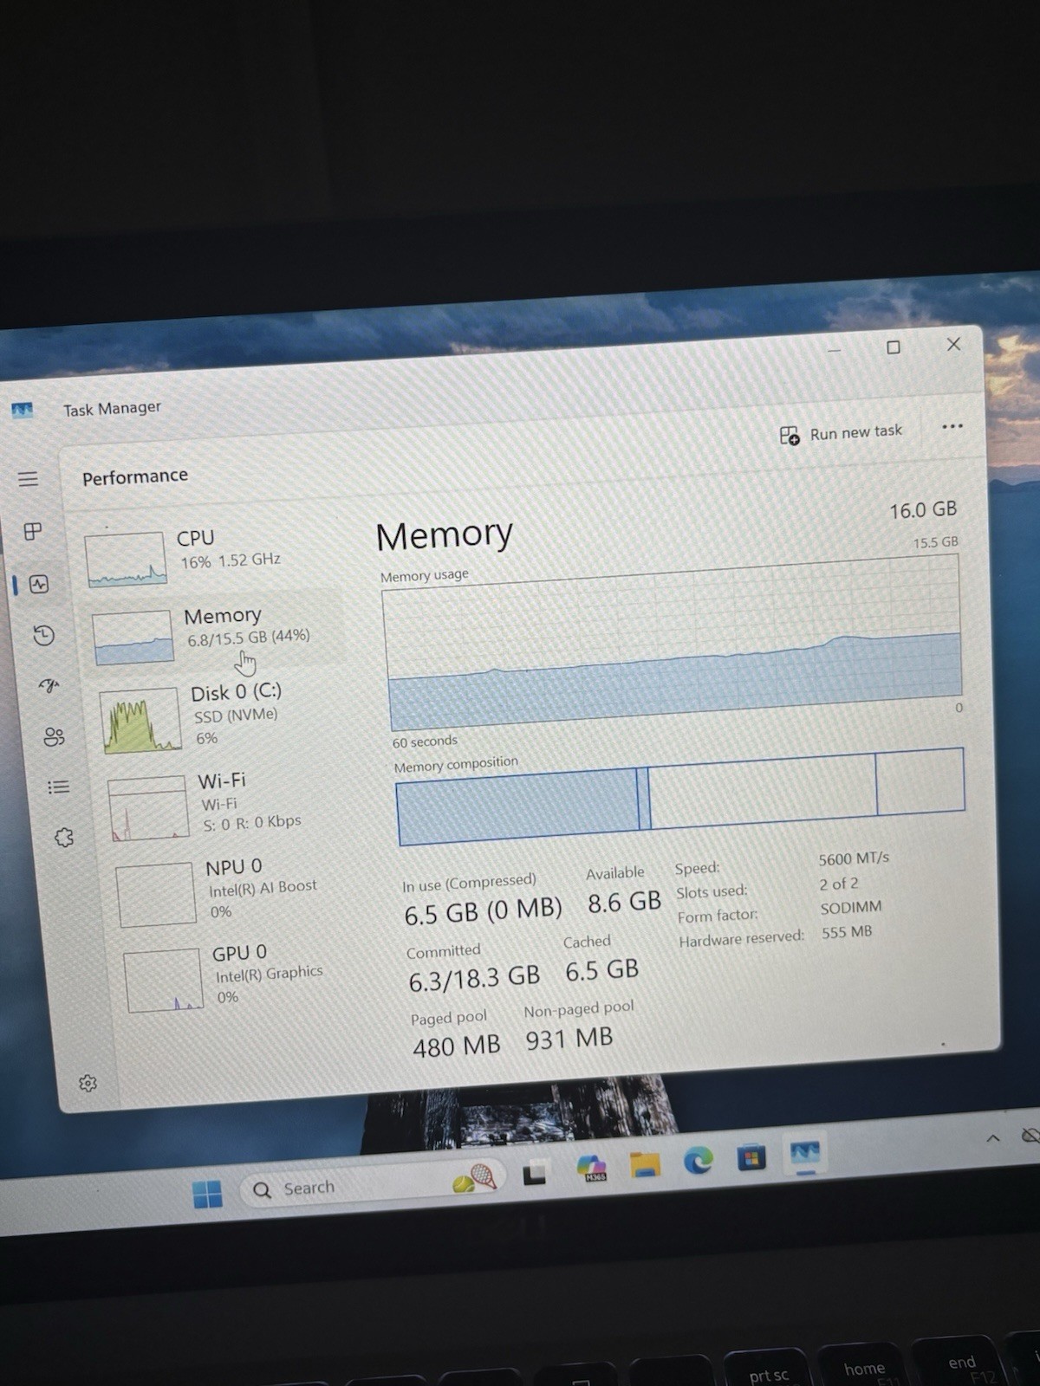Image resolution: width=1040 pixels, height=1386 pixels.
Task: Click the '5600 MT/s' speed value
Action: 854,858
